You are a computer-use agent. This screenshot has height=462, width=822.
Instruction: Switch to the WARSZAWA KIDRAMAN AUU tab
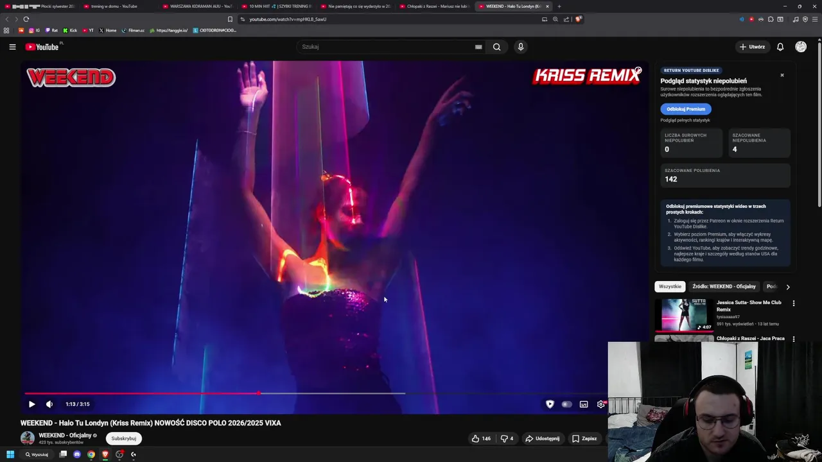click(x=198, y=6)
